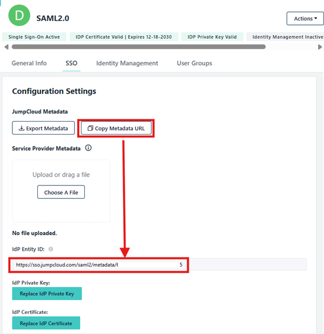Switch to the General Info tab
324x334 pixels.
tap(29, 63)
